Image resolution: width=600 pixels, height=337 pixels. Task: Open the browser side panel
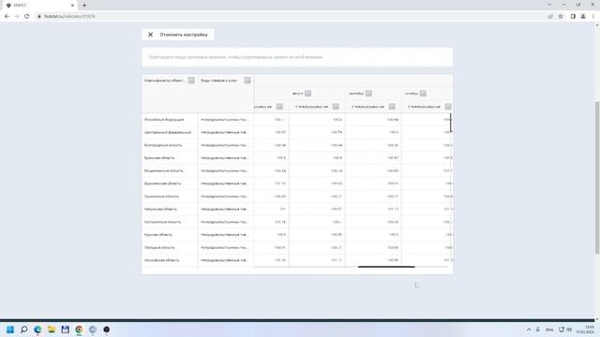[x=573, y=17]
